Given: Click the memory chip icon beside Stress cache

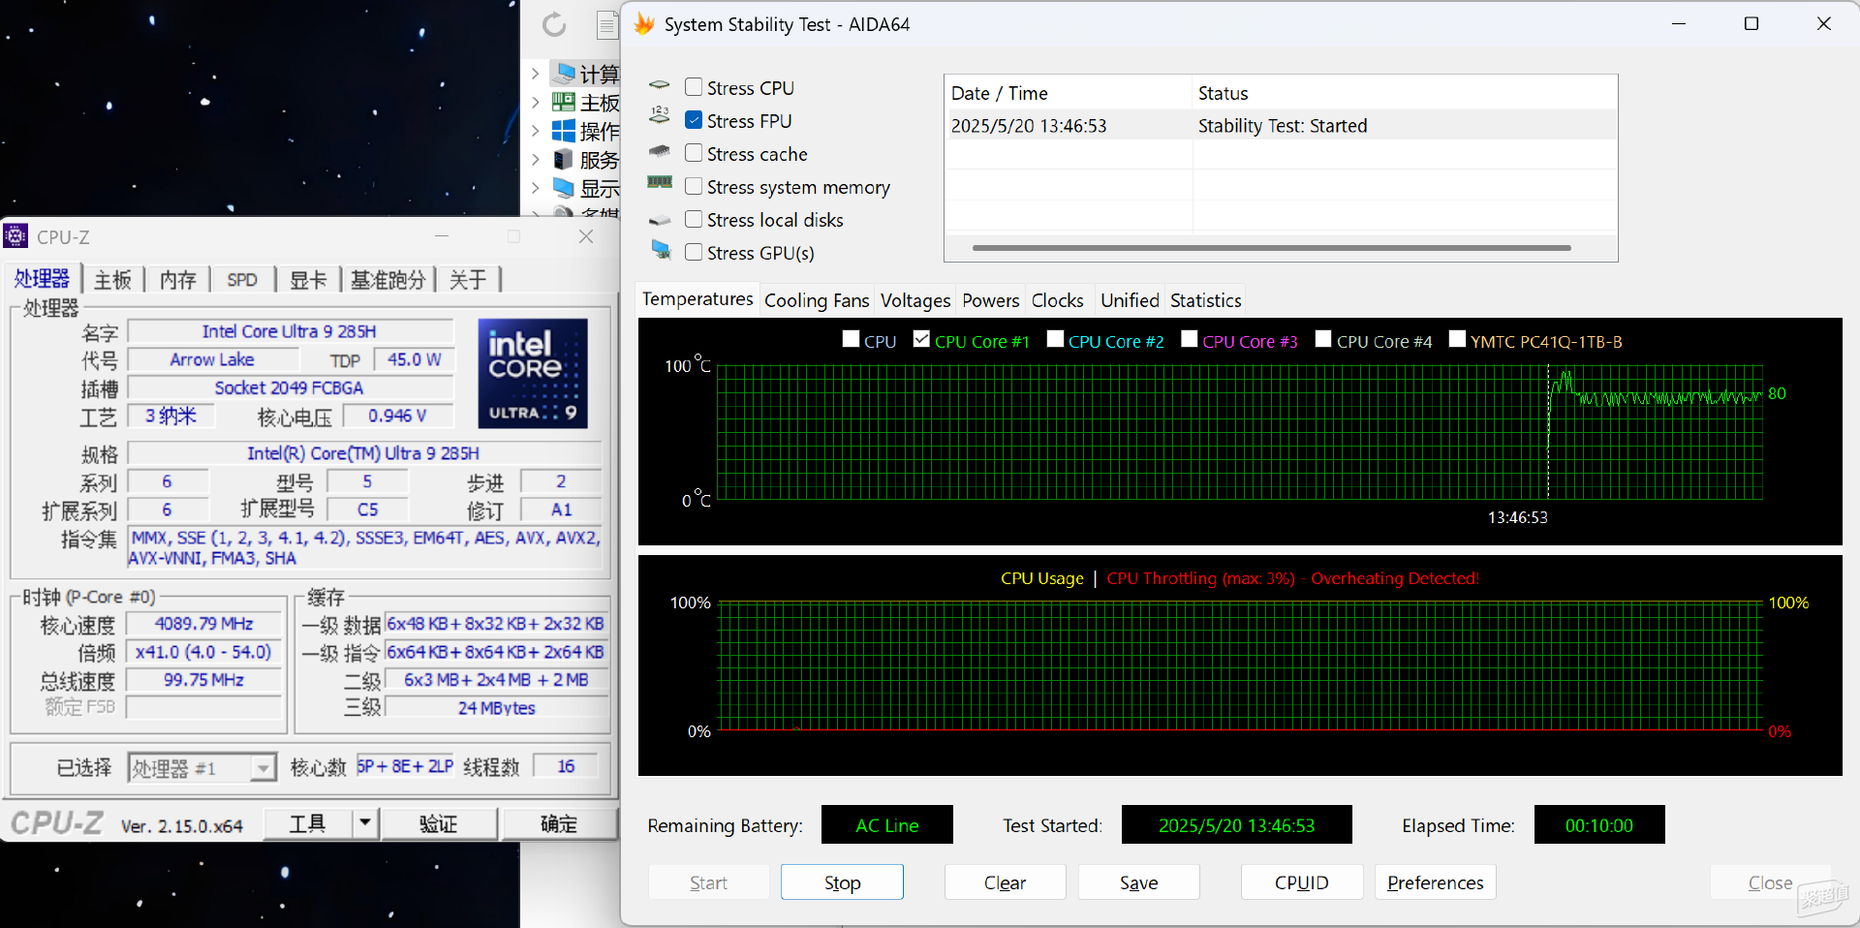Looking at the screenshot, I should click(x=660, y=151).
